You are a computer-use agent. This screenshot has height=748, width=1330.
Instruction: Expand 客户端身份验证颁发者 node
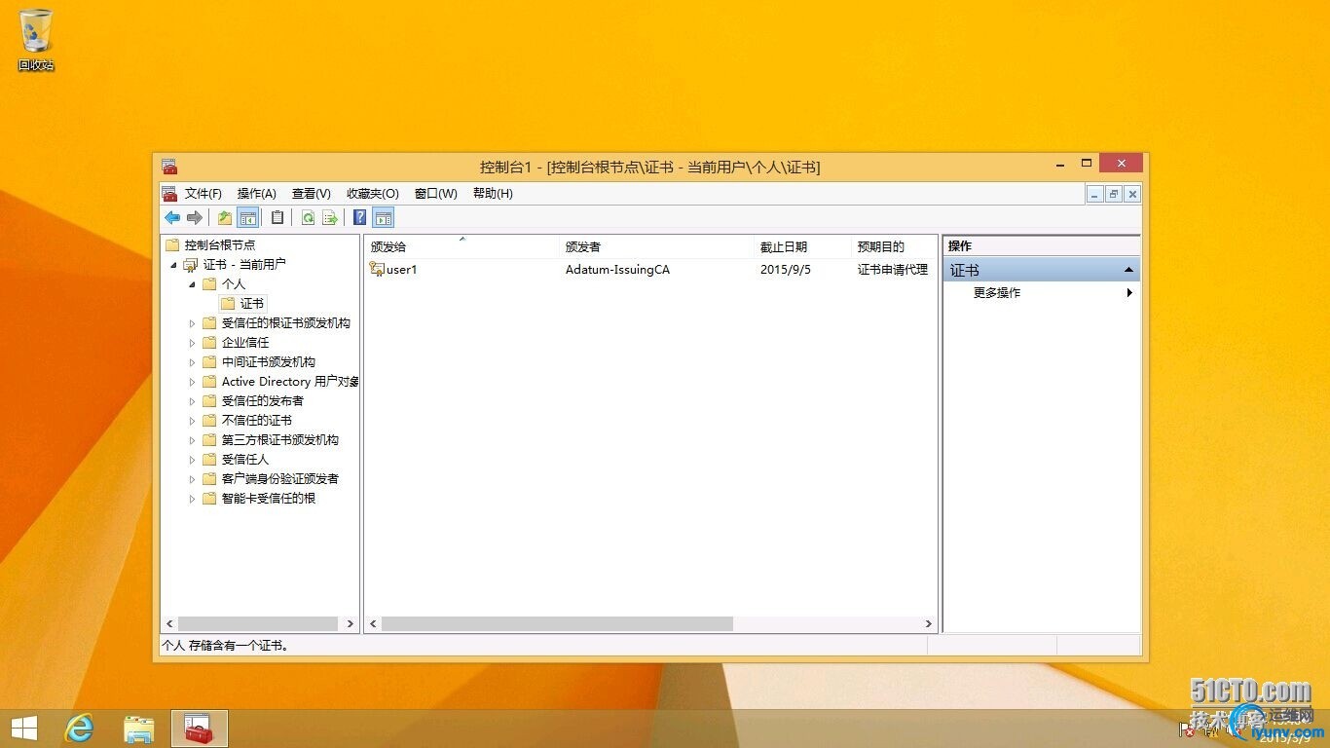[193, 479]
